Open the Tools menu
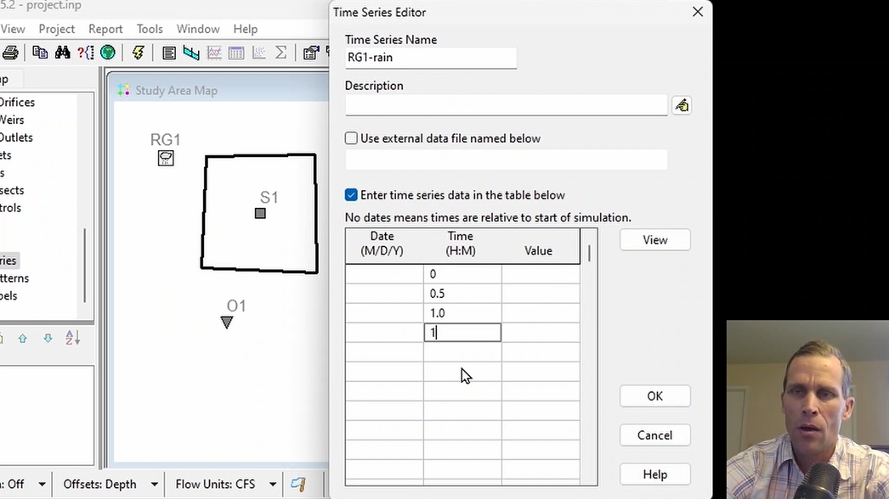 (x=150, y=29)
